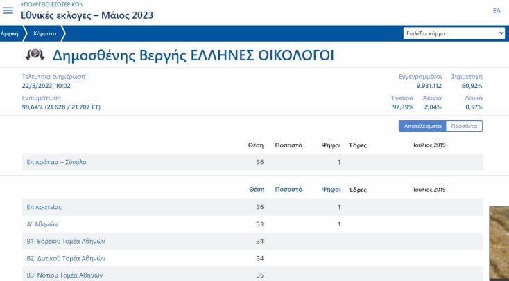
Task: Expand the Επιλέξτε κόμμα dropdown
Action: tap(454, 33)
